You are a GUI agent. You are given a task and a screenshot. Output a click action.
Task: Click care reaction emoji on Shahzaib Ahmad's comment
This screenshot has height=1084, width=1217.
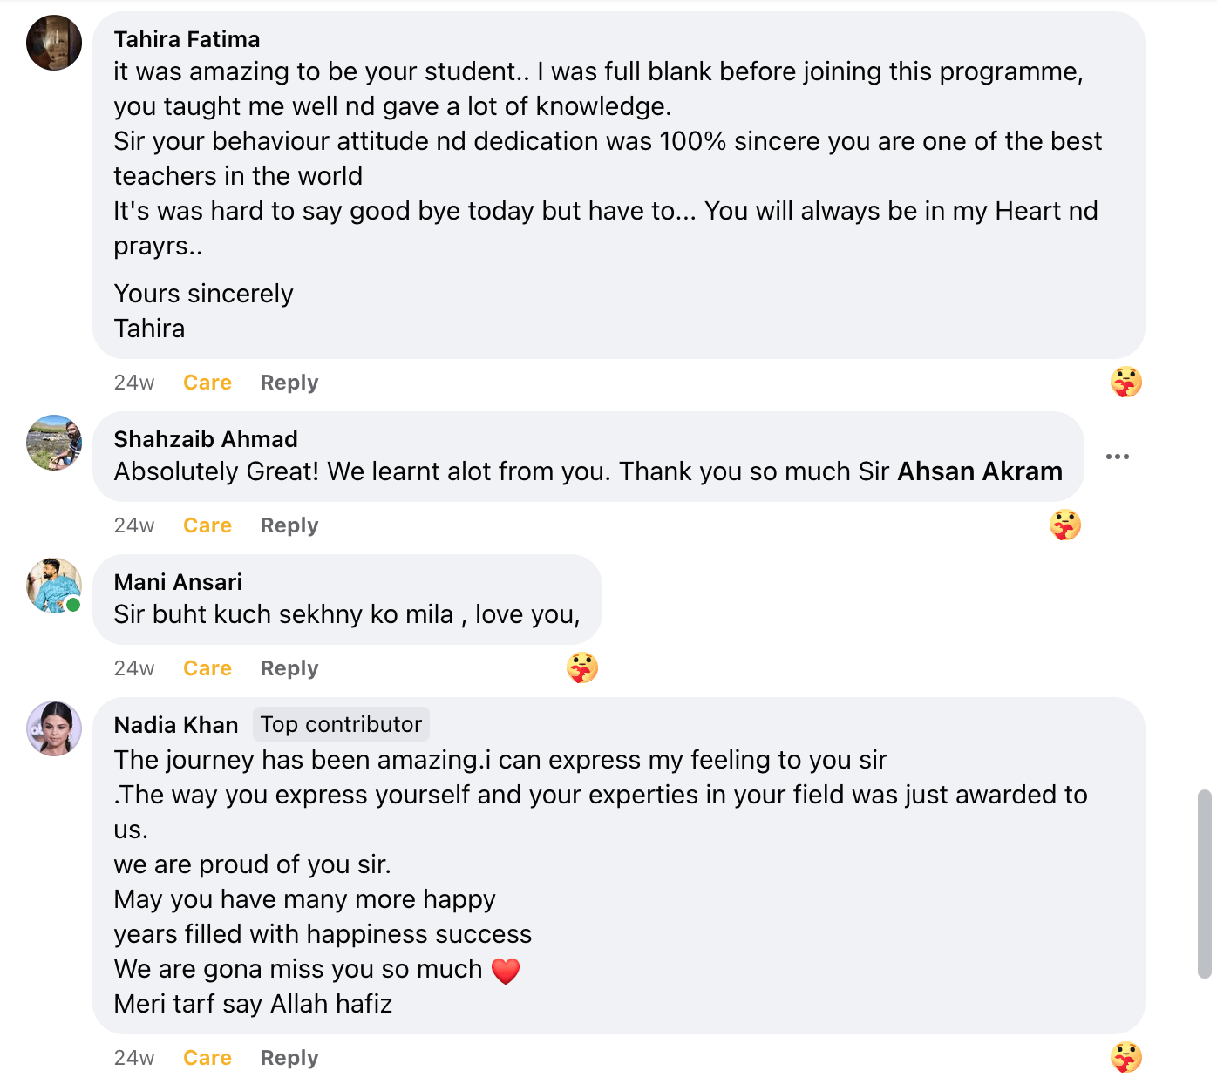pos(1064,525)
